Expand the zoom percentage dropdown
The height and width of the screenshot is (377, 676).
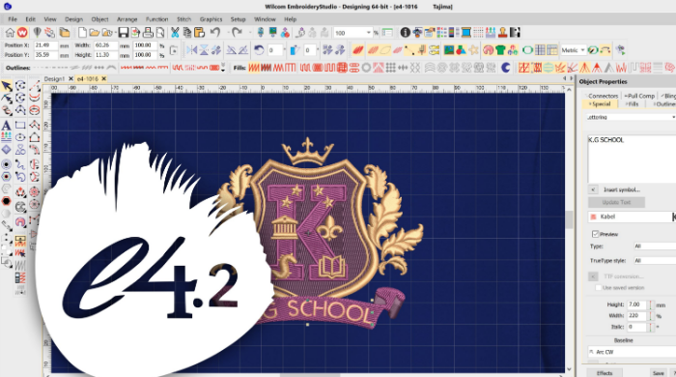(x=369, y=33)
